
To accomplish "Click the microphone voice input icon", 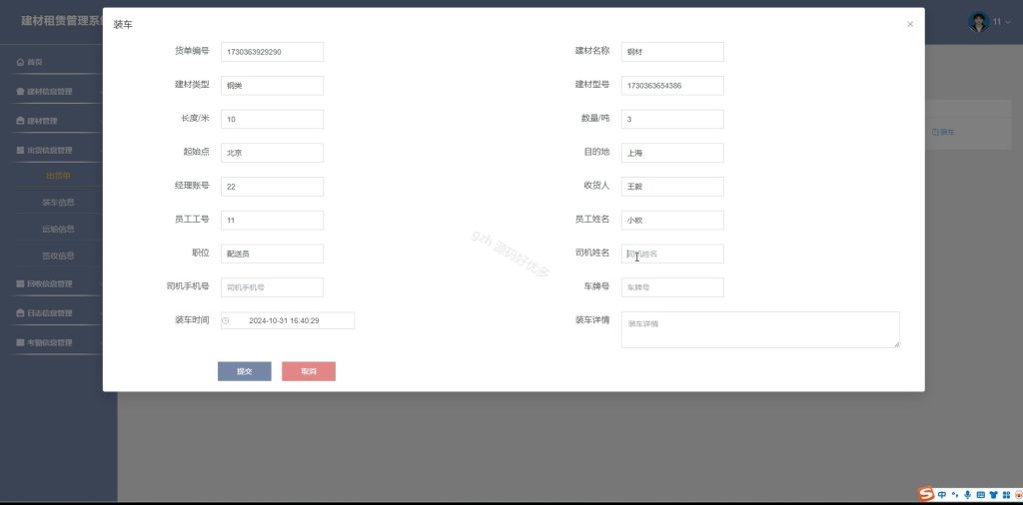I will tap(967, 495).
